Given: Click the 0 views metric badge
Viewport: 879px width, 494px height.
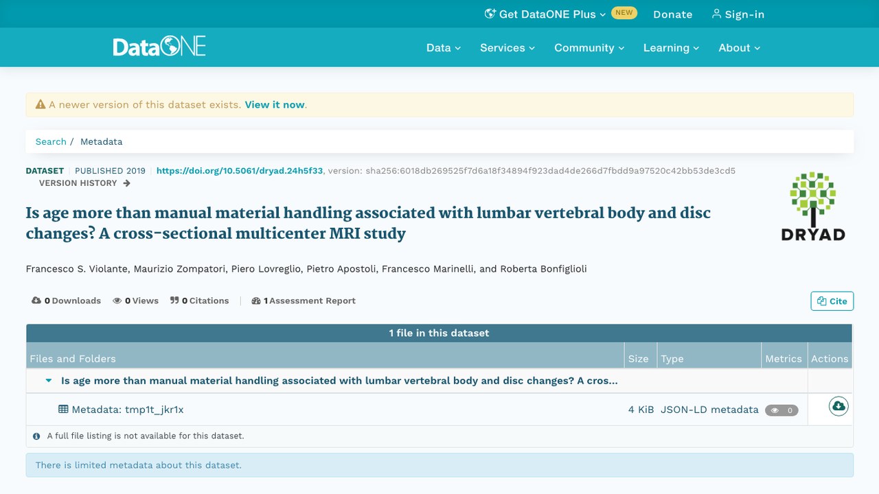Looking at the screenshot, I should [781, 410].
